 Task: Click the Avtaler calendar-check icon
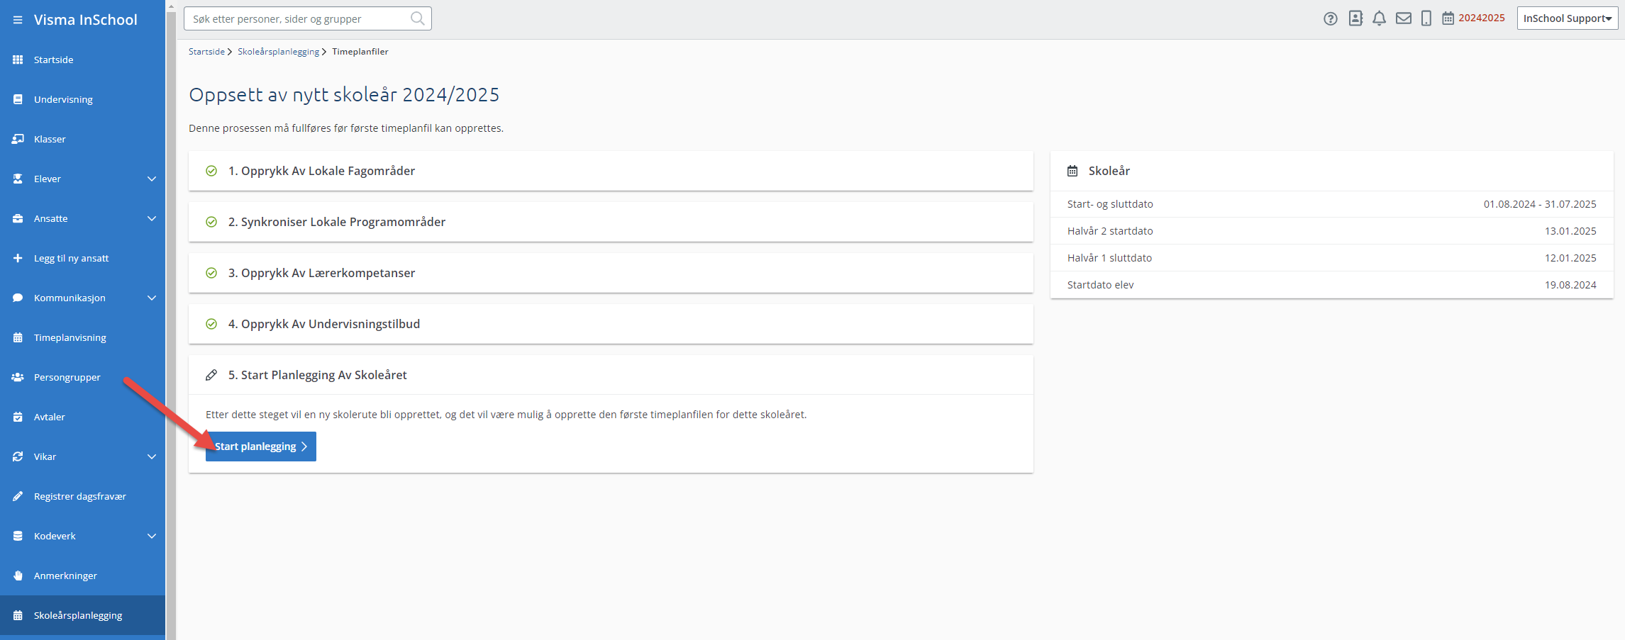click(18, 417)
